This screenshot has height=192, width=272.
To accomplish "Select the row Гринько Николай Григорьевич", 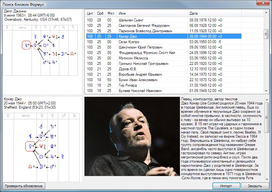I will pos(163,63).
